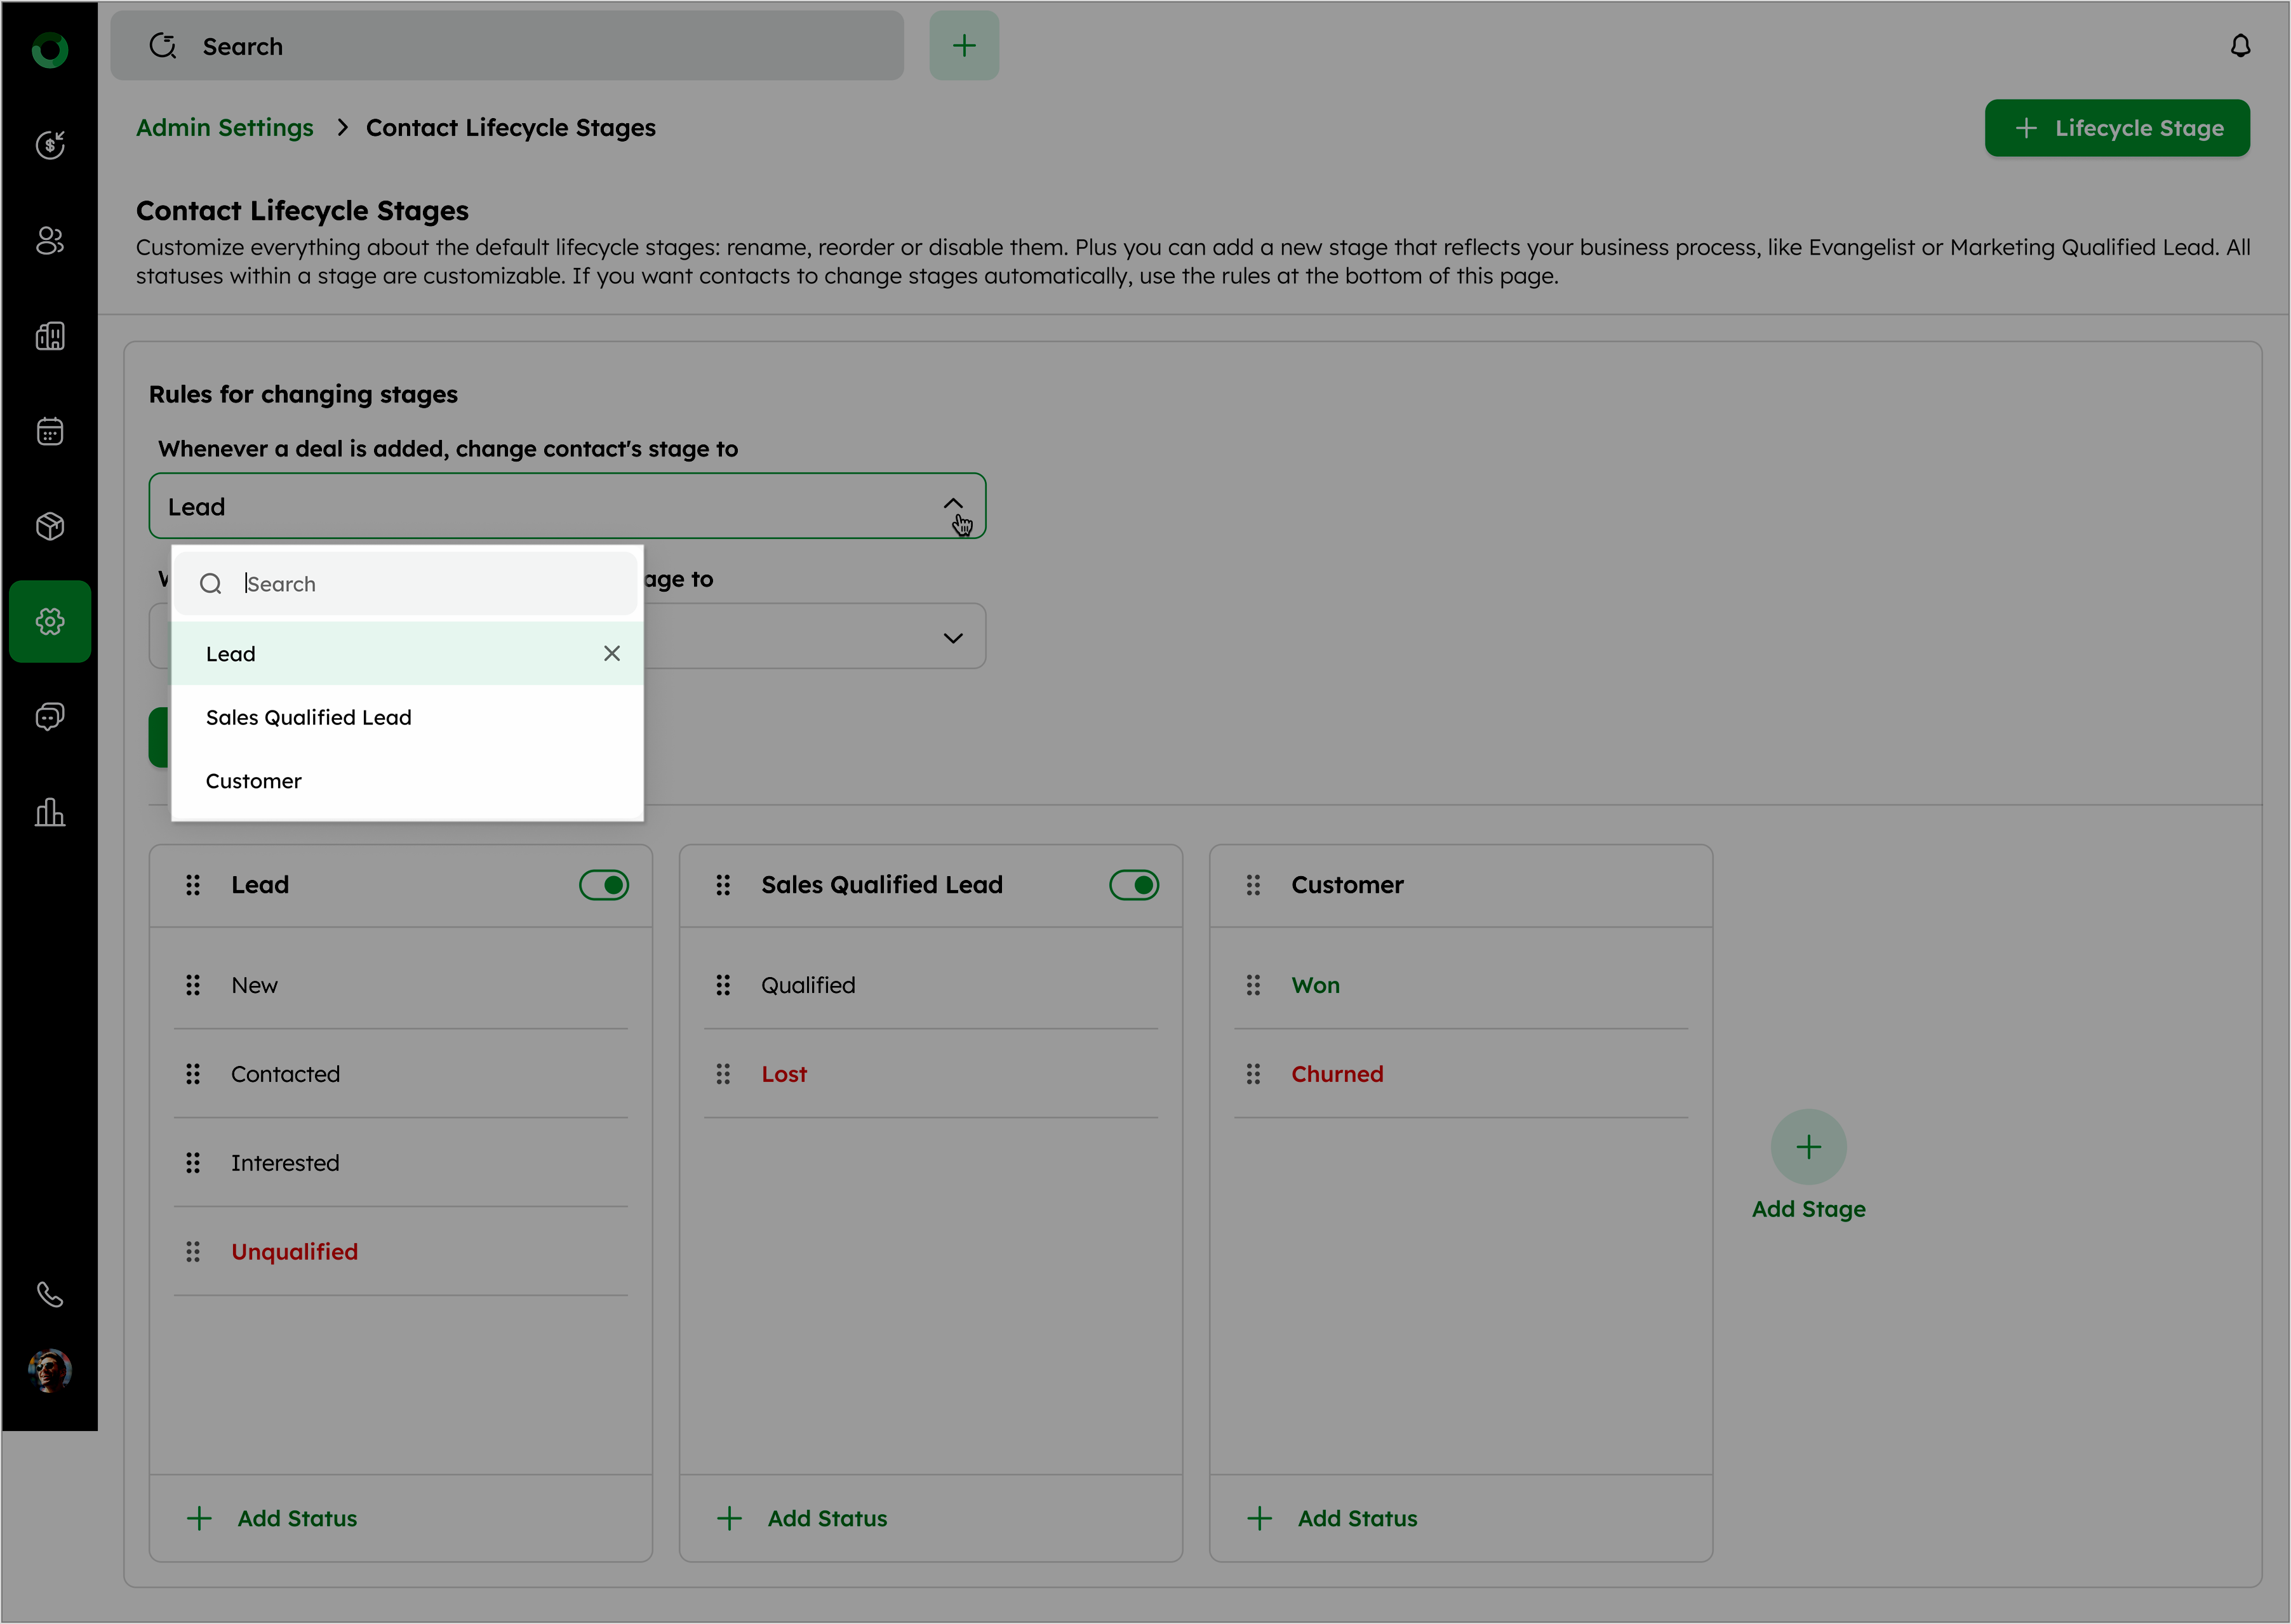Go to Admin Settings breadcrumb link
The image size is (2291, 1624).
tap(225, 128)
